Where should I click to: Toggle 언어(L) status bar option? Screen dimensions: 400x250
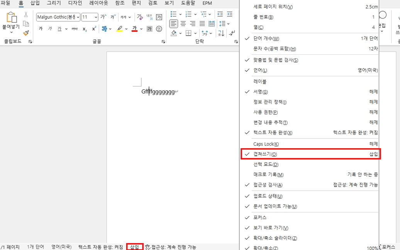click(310, 70)
